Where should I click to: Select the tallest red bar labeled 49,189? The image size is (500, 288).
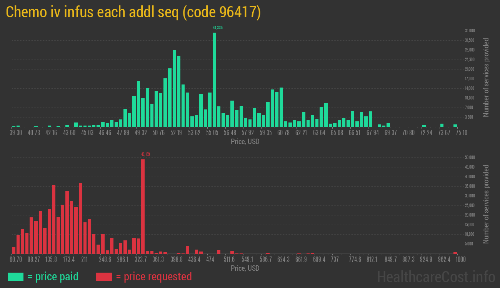pos(143,206)
